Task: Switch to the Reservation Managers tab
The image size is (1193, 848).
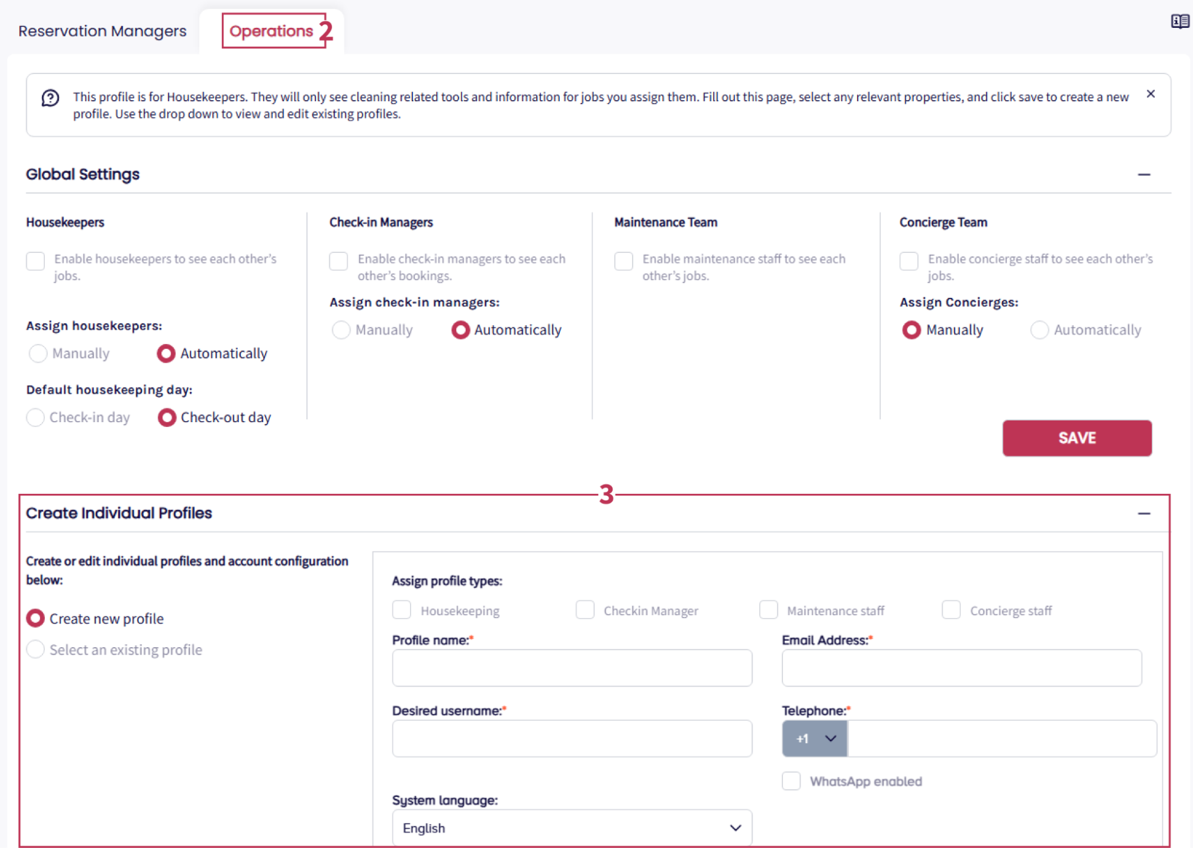Action: pyautogui.click(x=102, y=31)
